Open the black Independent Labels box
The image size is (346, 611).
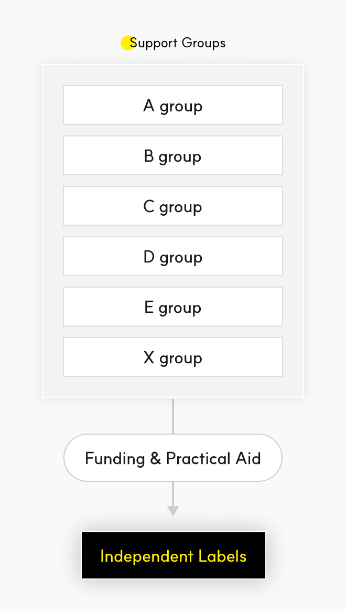(174, 555)
